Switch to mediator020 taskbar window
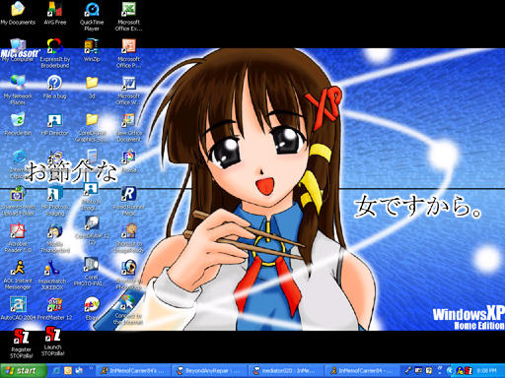 [x=285, y=371]
